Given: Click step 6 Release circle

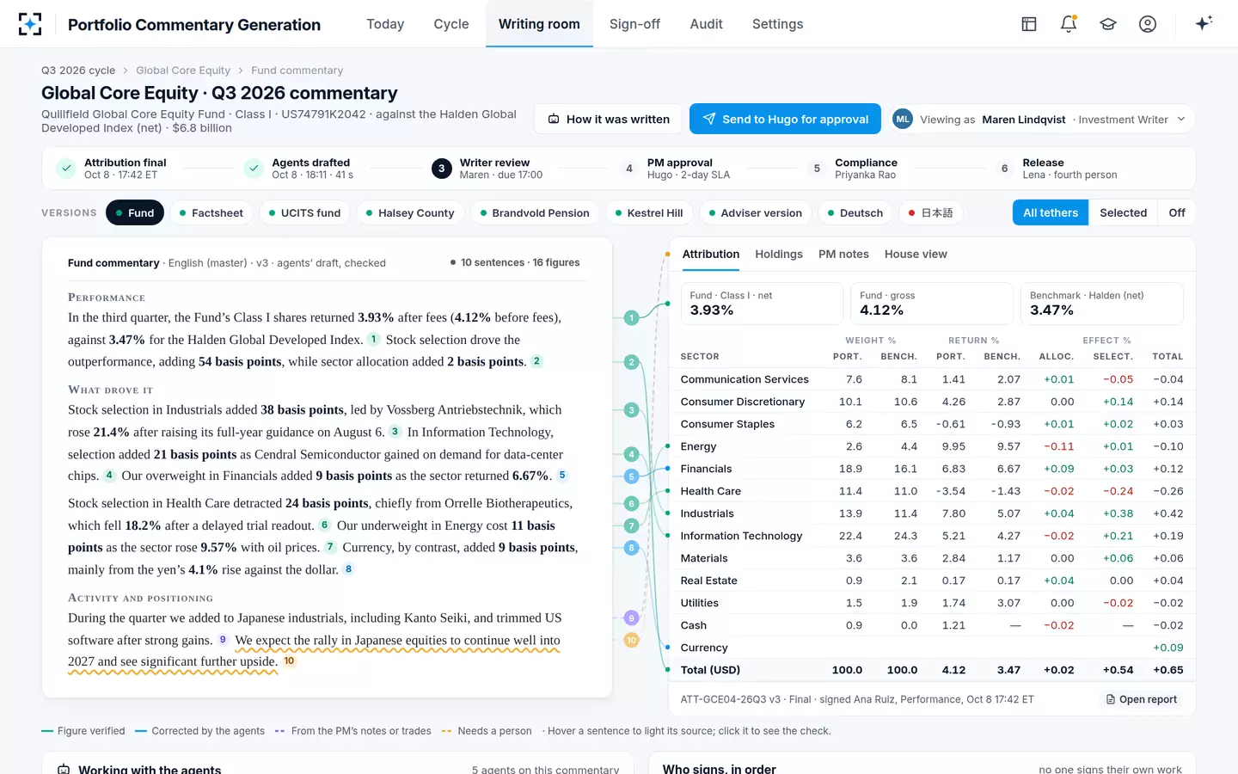Looking at the screenshot, I should (1004, 169).
